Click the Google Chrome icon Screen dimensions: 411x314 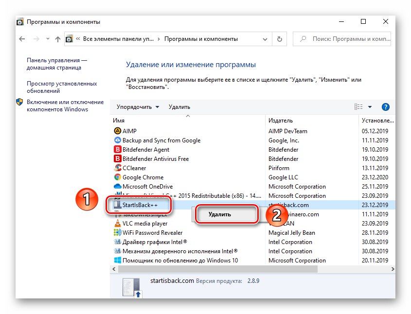point(117,177)
